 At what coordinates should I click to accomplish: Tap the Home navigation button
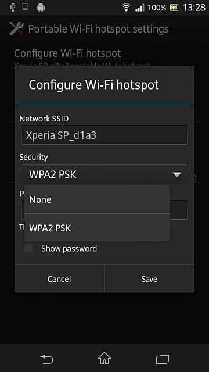105,358
